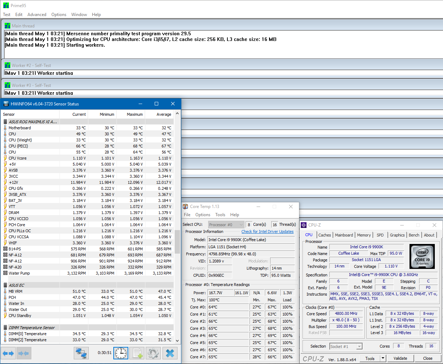Image resolution: width=443 pixels, height=364 pixels.
Task: Click the Prime95 icon on the Worker #2 window
Action: click(x=7, y=66)
